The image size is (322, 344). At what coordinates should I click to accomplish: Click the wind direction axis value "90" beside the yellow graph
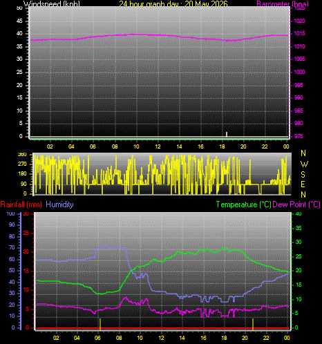pyautogui.click(x=23, y=184)
